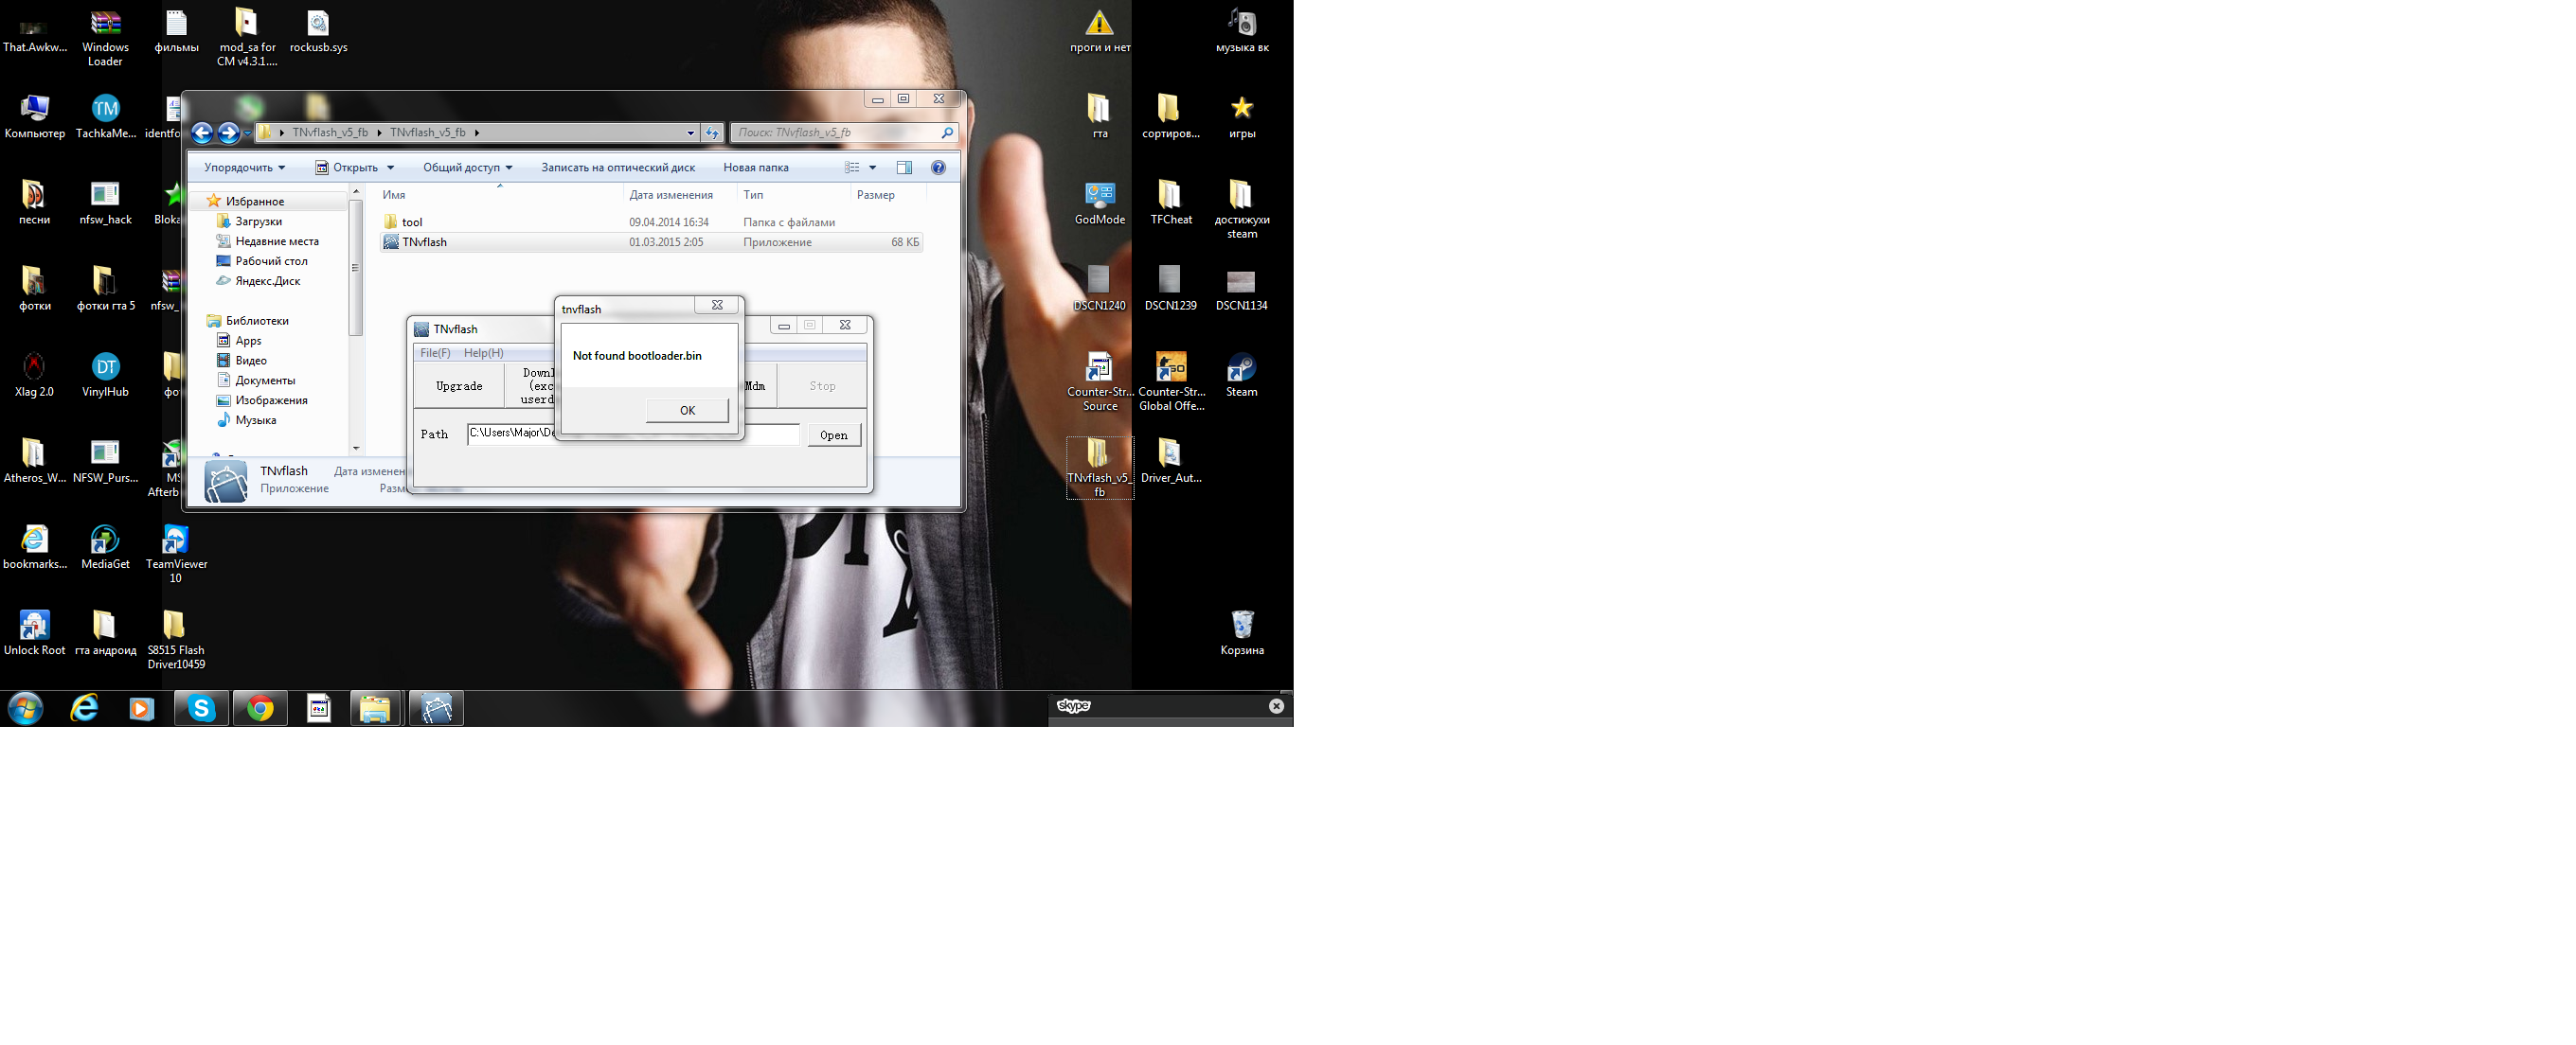
Task: Open address bar history dropdown arrow
Action: click(x=690, y=133)
